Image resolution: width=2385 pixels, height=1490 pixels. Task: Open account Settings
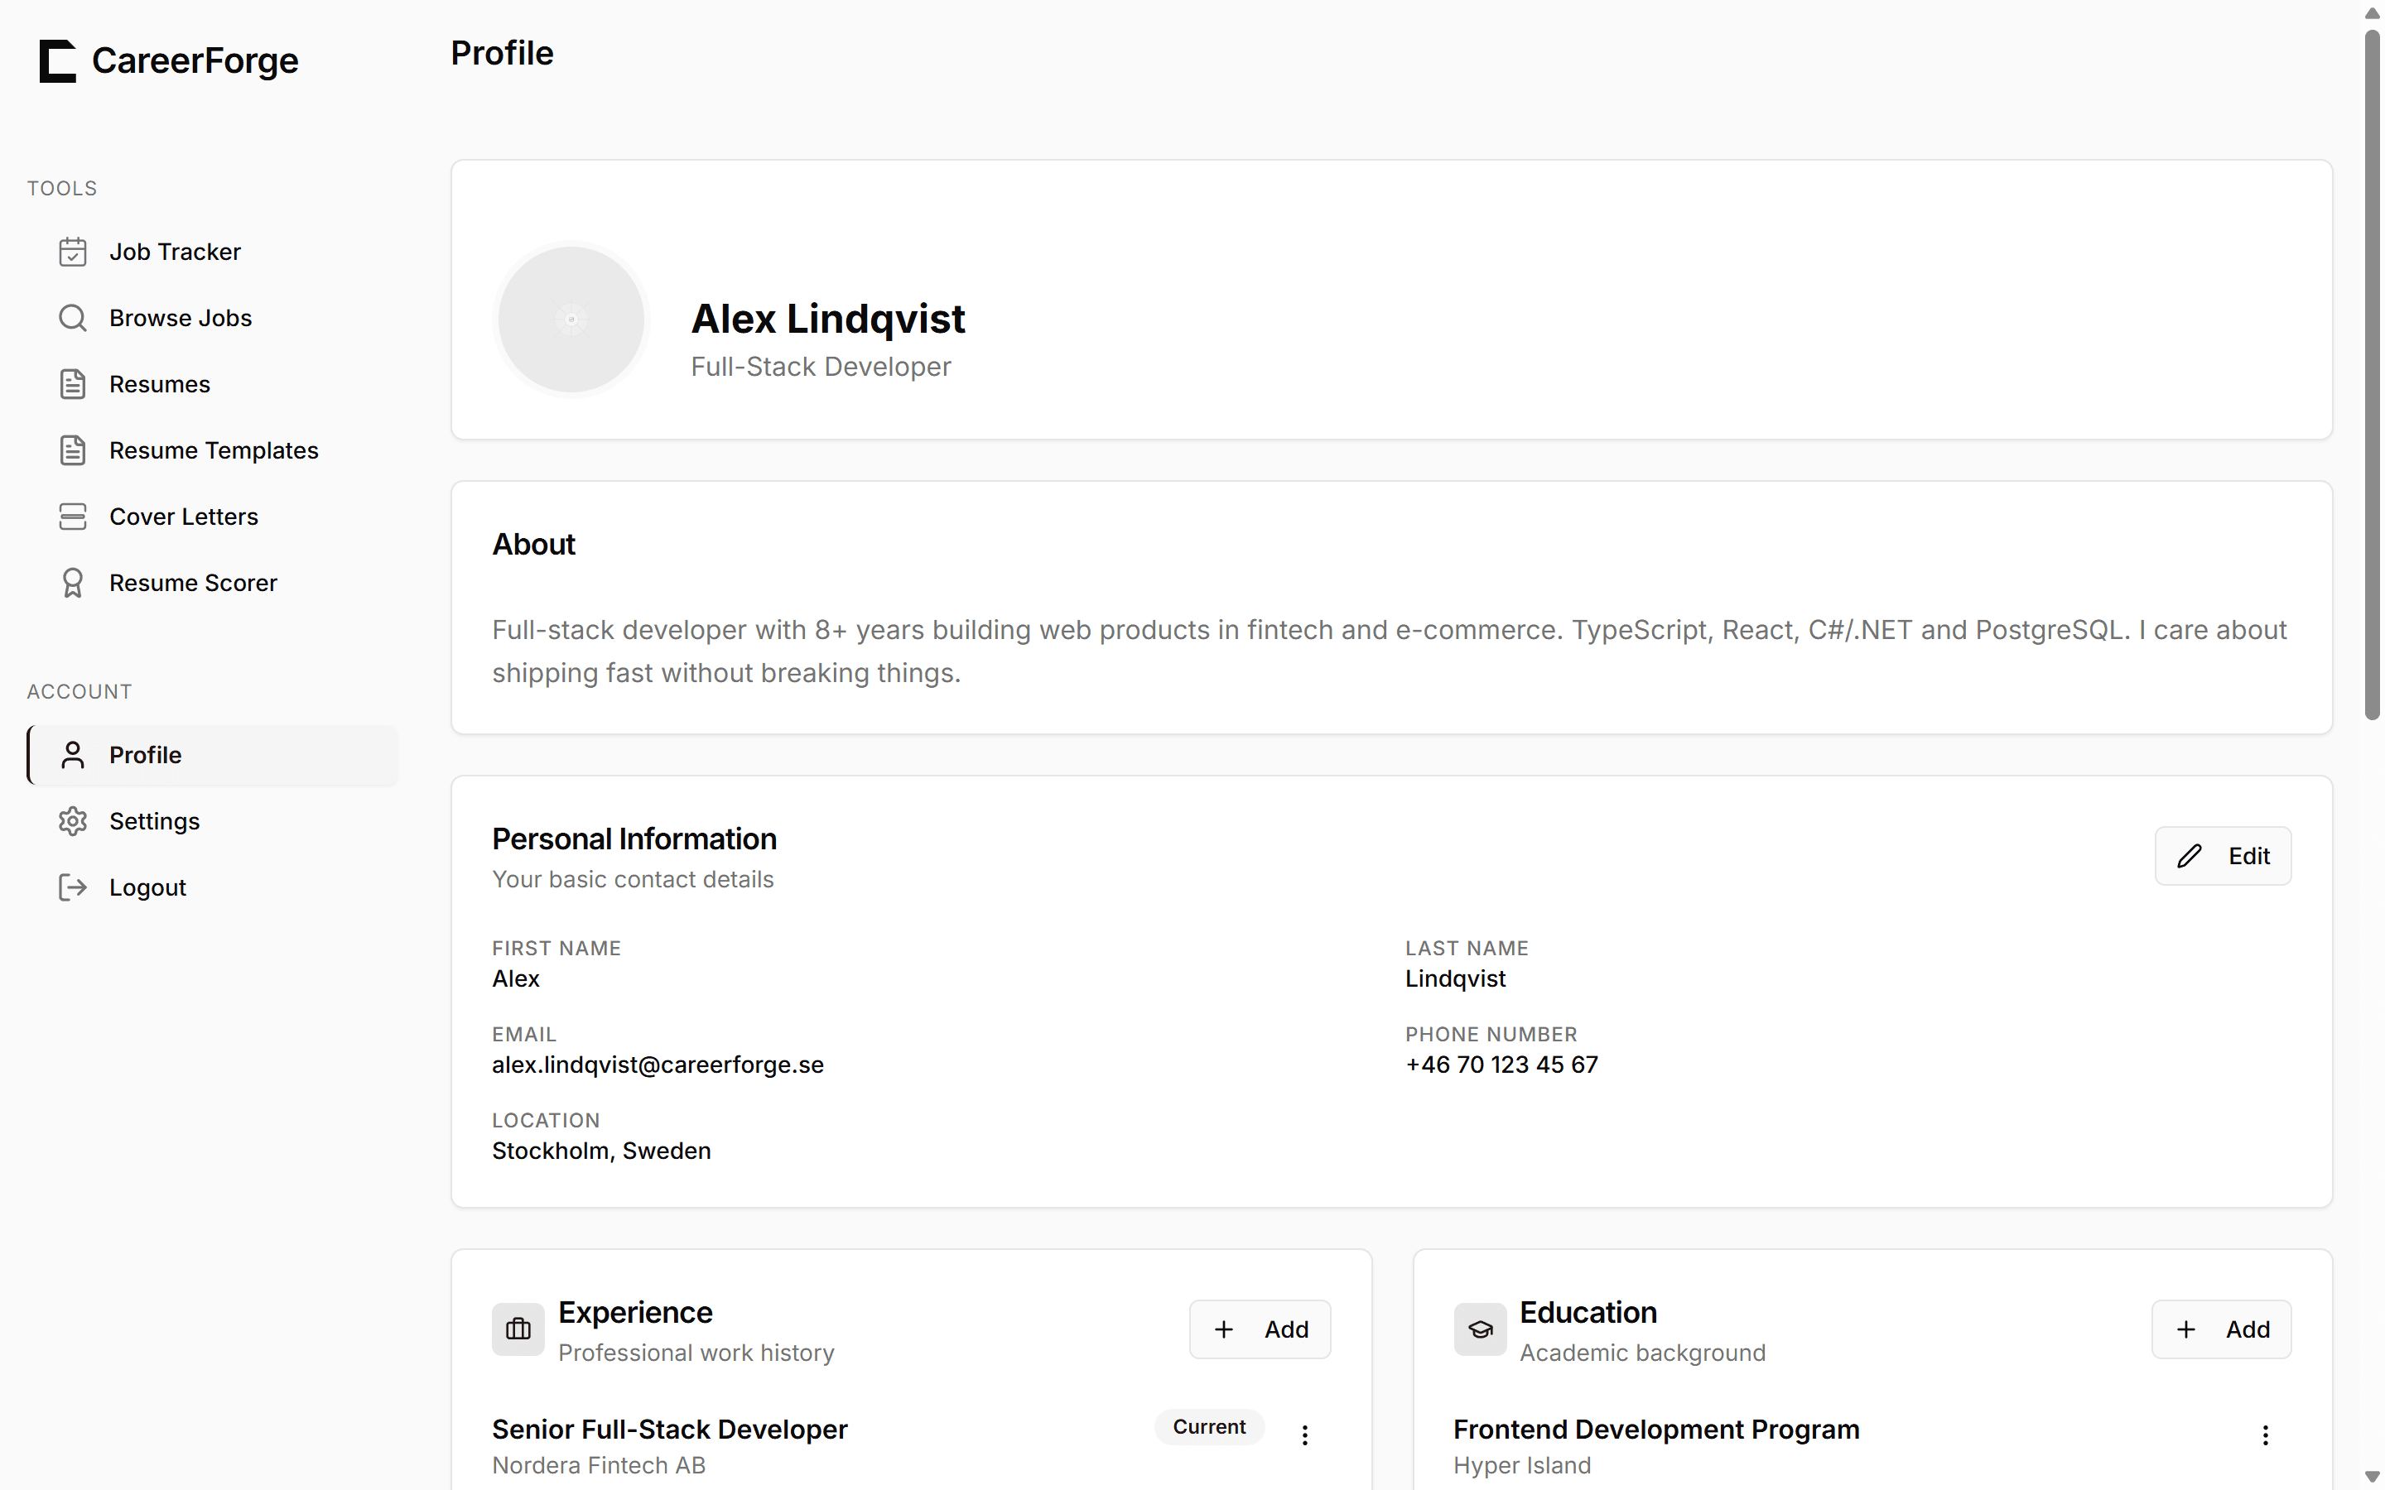(213, 821)
